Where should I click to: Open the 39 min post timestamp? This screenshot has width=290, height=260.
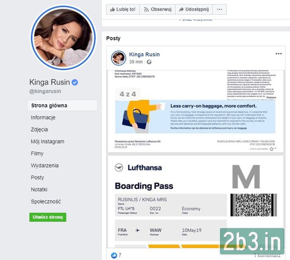[136, 62]
